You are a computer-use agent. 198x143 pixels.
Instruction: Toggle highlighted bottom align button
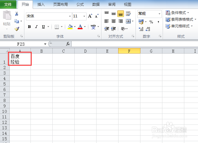click(121, 14)
